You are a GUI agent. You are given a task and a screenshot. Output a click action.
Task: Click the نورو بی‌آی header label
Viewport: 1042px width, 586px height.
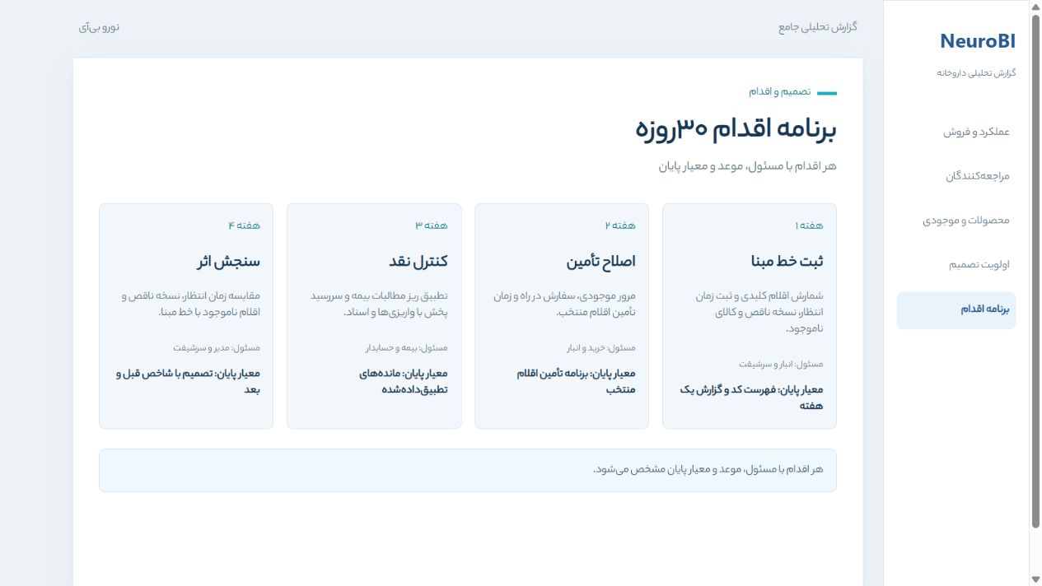point(100,27)
